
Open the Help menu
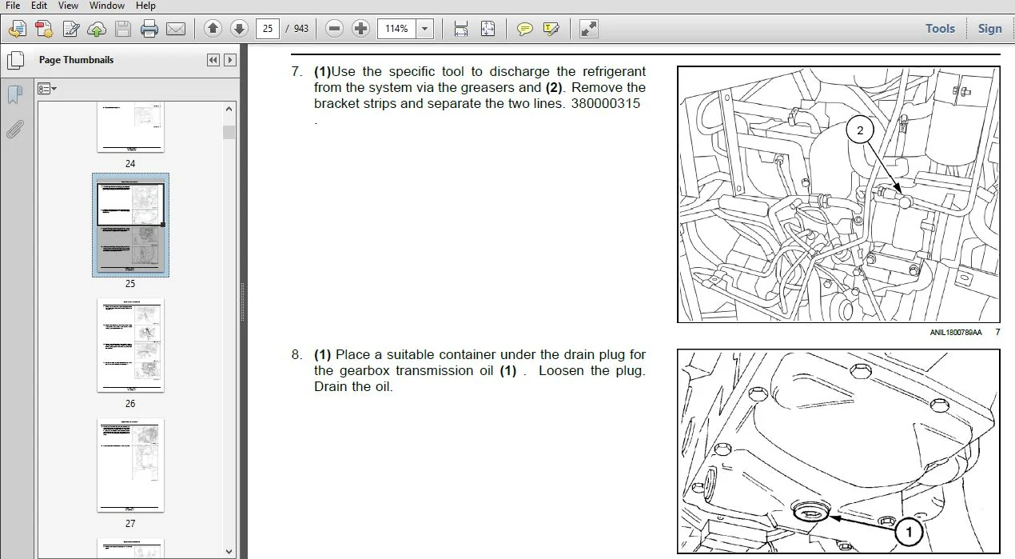tap(145, 5)
